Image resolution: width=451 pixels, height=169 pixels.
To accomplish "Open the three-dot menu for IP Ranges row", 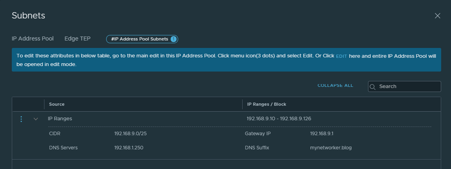I will coord(21,119).
